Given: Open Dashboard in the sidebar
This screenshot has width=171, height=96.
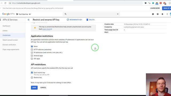Looking at the screenshot, I should tap(6, 26).
